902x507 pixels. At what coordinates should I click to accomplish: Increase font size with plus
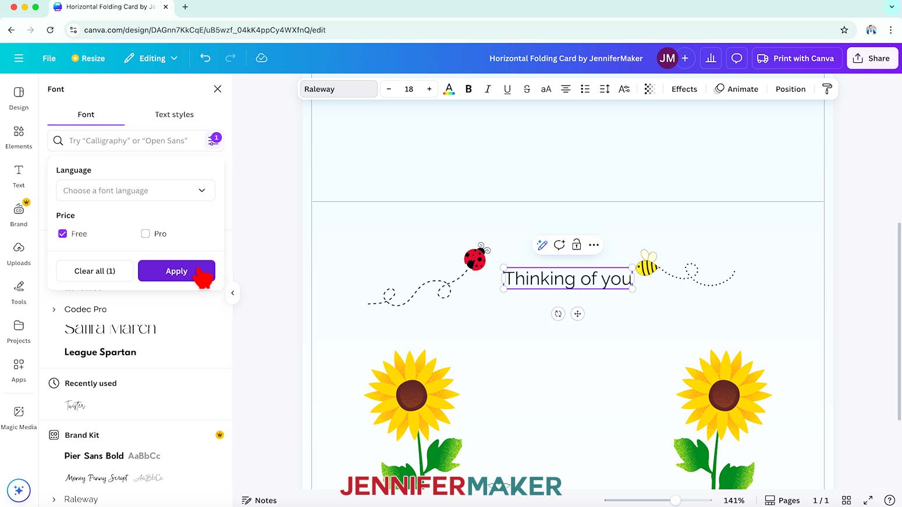click(x=429, y=89)
